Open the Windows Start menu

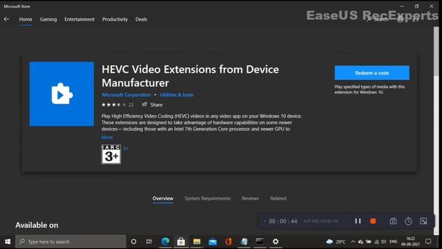point(8,241)
